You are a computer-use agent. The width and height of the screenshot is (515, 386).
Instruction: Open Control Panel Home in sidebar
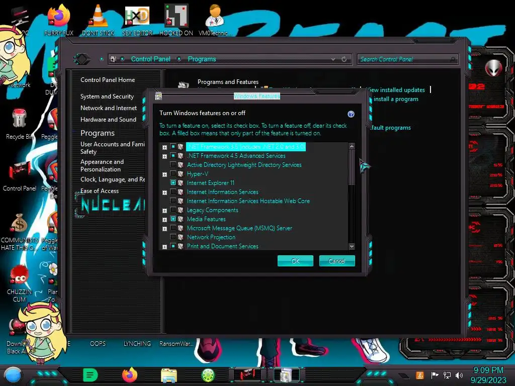click(x=108, y=80)
